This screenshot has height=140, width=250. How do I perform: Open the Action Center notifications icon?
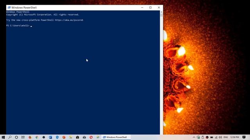(244, 137)
